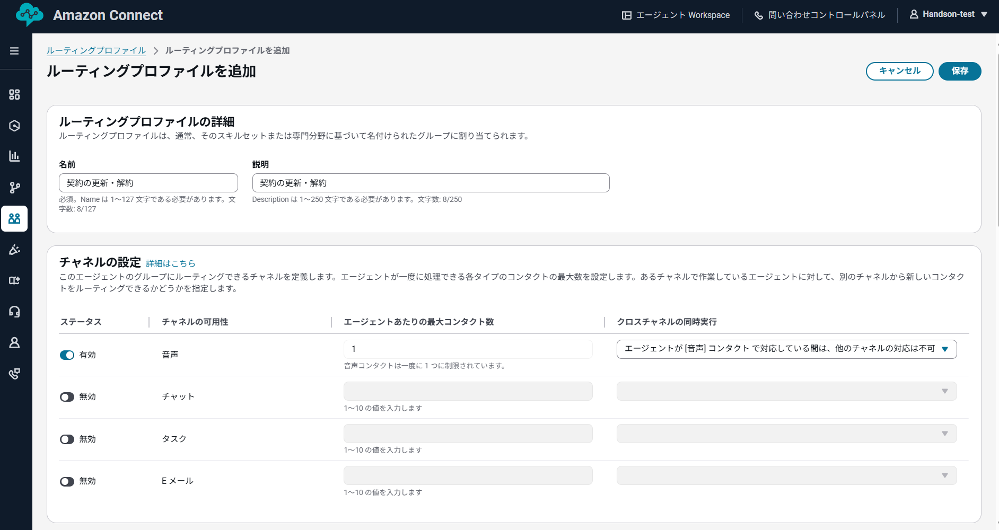
Task: Select the analytics bar chart sidebar icon
Action: point(14,156)
